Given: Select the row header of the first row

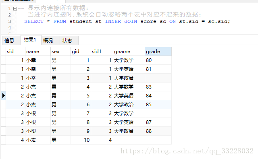Looking at the screenshot, I should [x=4, y=60].
